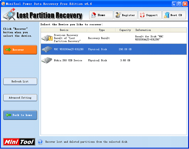
Task: Click the Boot CD disc icon
Action: 167,15
